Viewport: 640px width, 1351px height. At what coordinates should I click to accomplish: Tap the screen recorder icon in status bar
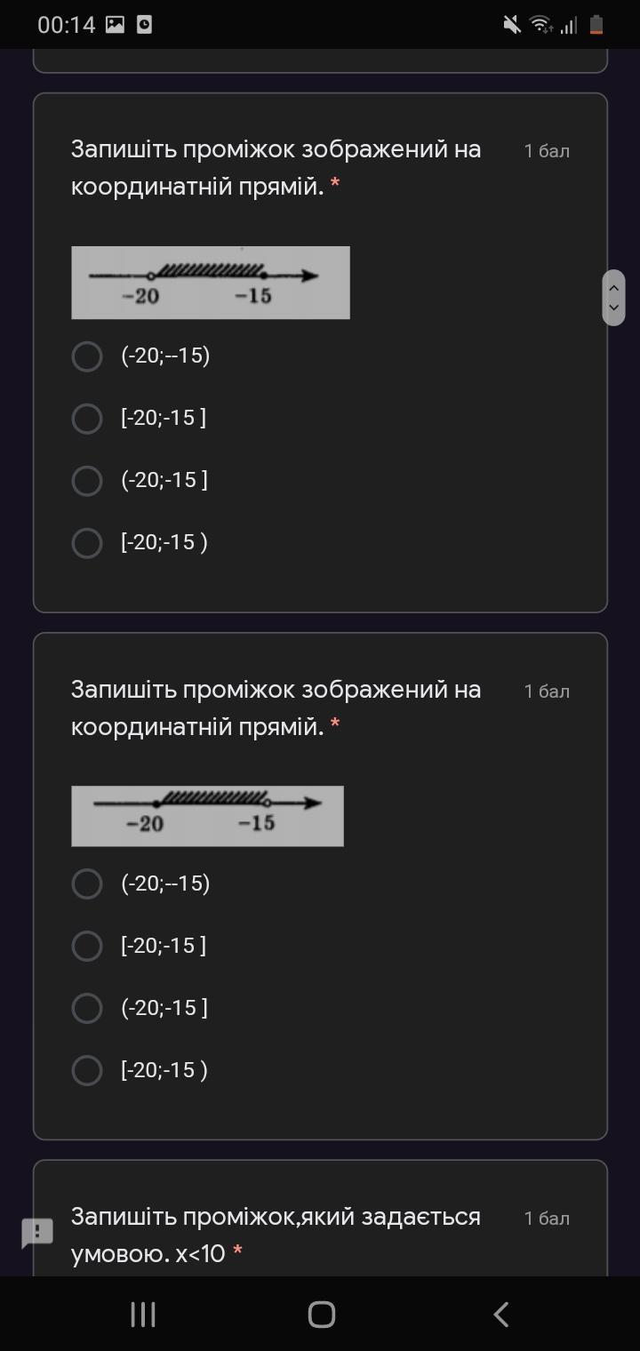click(144, 25)
